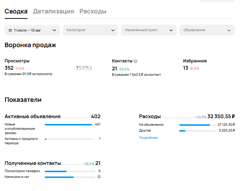Open the Расходы tab
Image resolution: width=246 pixels, height=191 pixels.
point(93,12)
